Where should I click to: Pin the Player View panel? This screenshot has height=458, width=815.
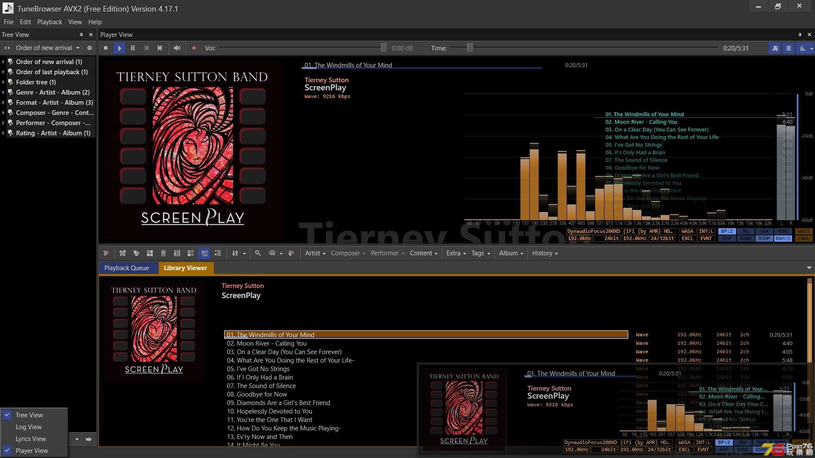800,34
